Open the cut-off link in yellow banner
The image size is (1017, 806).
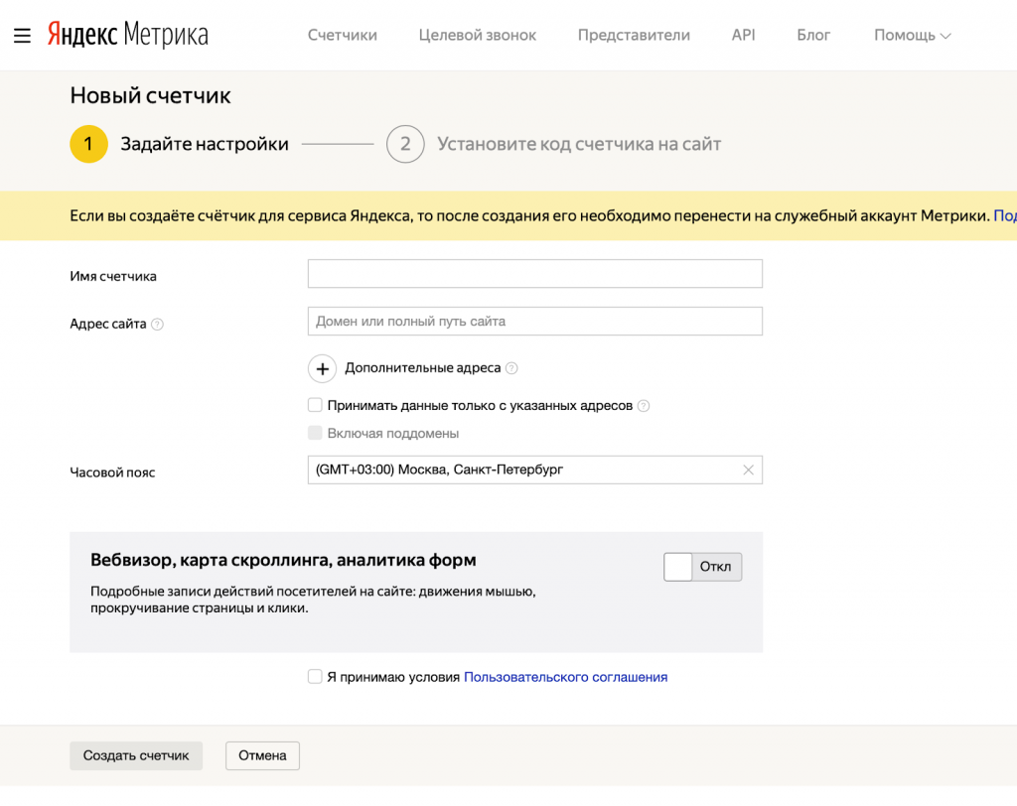(x=1005, y=216)
